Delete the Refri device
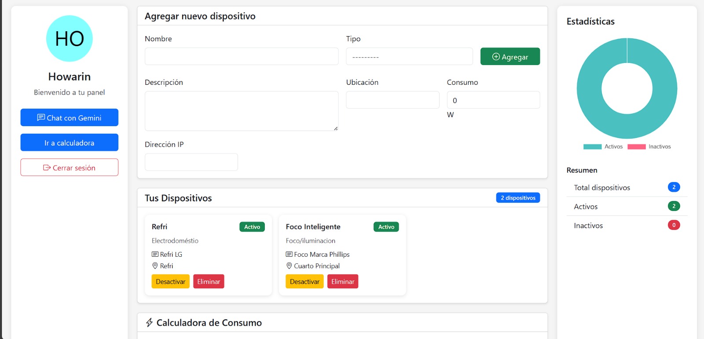The height and width of the screenshot is (339, 704). pyautogui.click(x=209, y=281)
